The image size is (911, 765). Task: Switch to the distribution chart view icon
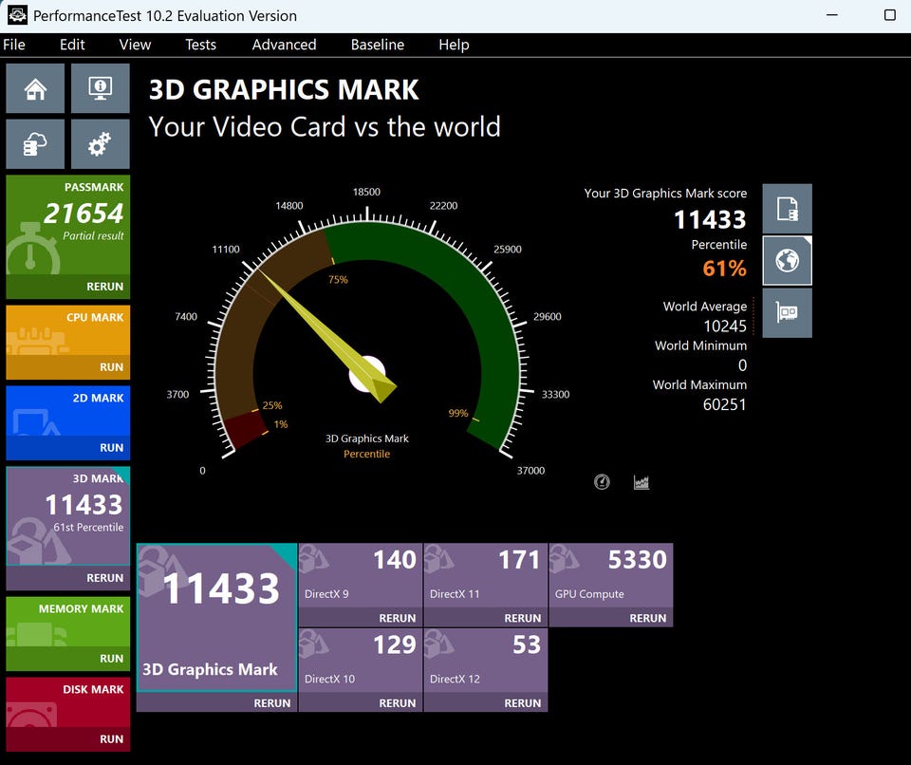pyautogui.click(x=641, y=482)
